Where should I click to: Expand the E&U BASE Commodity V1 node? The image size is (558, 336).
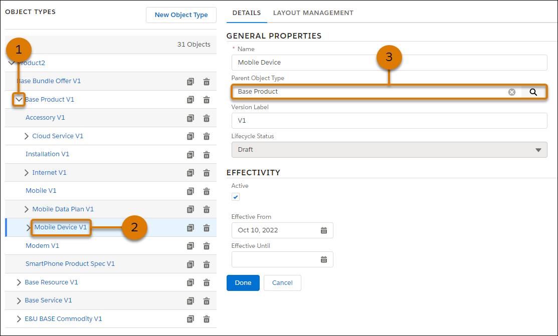(x=19, y=319)
